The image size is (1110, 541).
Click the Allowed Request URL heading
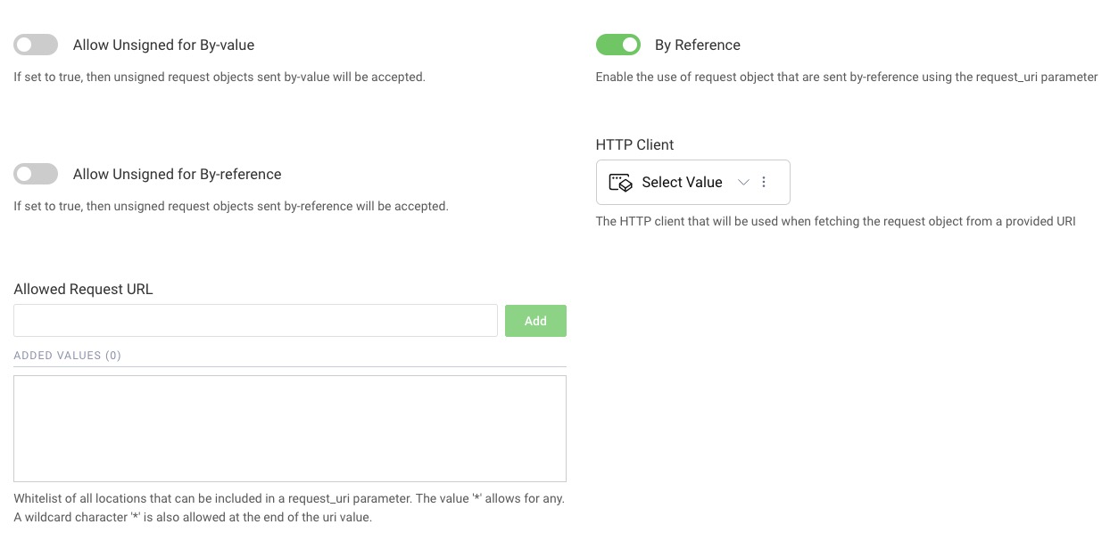[83, 289]
